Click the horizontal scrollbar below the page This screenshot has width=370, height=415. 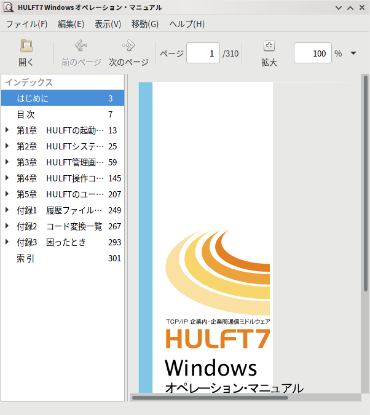click(210, 398)
